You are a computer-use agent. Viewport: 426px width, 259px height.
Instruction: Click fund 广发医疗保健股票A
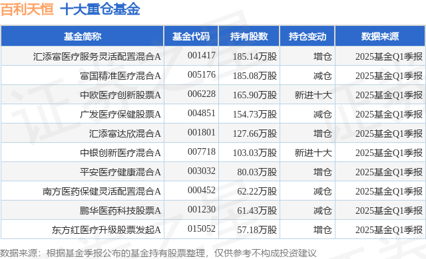(x=120, y=114)
